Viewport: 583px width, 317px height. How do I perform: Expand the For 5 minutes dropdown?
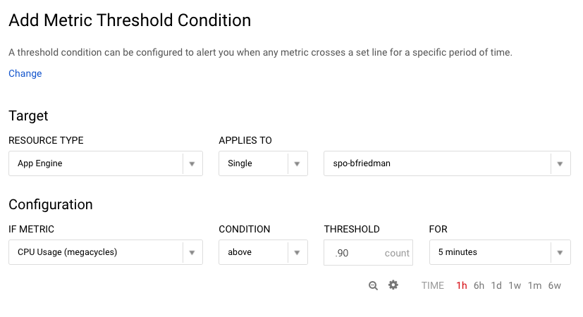(x=559, y=252)
